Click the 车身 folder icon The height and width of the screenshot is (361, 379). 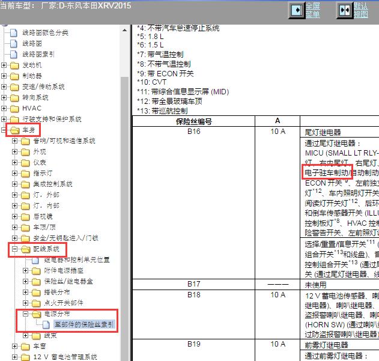coord(14,130)
